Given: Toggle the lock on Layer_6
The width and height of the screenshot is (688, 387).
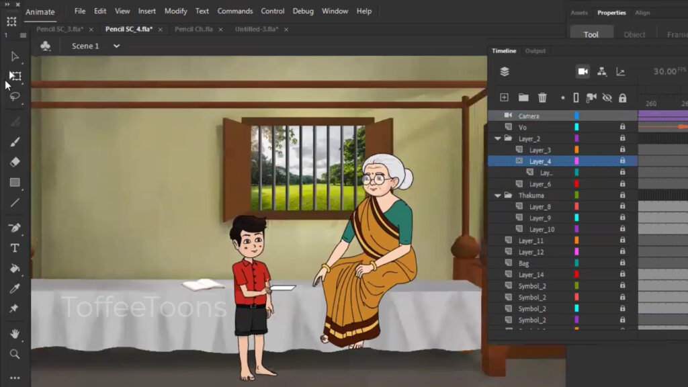Looking at the screenshot, I should [622, 184].
